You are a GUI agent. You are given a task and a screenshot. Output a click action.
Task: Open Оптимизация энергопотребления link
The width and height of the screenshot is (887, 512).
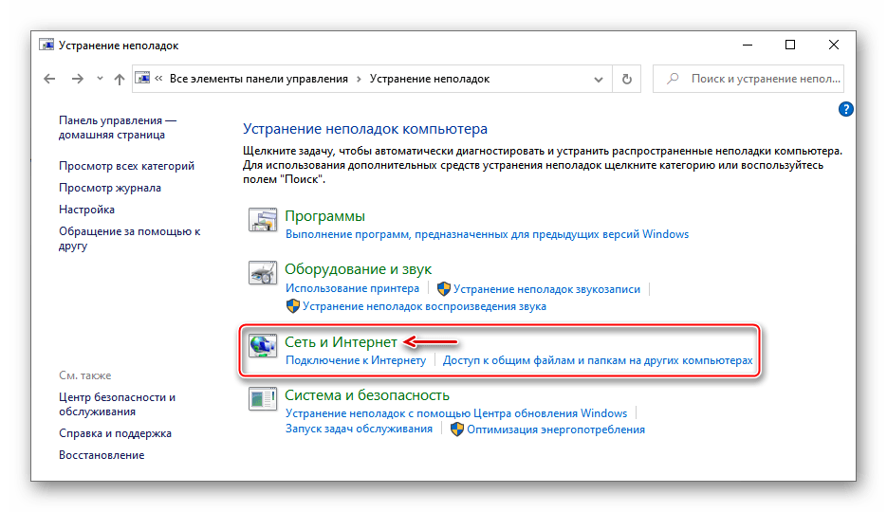click(x=556, y=430)
